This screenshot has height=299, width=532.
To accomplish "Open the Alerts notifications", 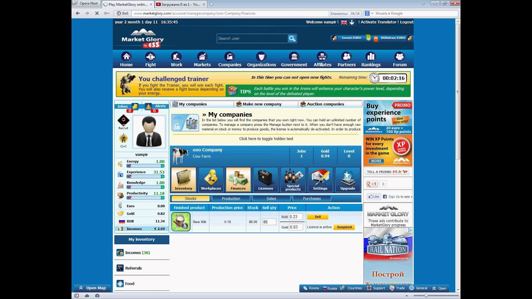I will click(x=155, y=106).
